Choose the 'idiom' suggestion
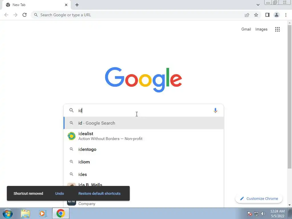The height and width of the screenshot is (219, 292). [x=144, y=162]
